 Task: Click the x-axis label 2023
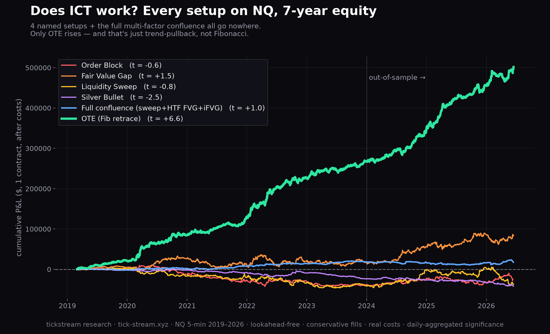pos(307,306)
